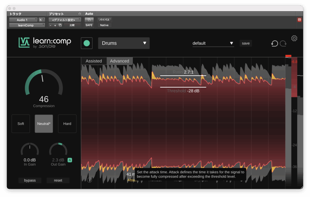Open the プリセット menu circle arrow
Screen dimensions: 310x197
tap(80, 14)
